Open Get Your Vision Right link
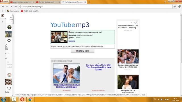182x102 pixels. pyautogui.click(x=99, y=67)
